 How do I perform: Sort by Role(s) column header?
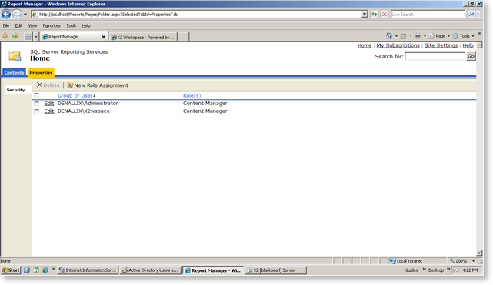pyautogui.click(x=192, y=96)
